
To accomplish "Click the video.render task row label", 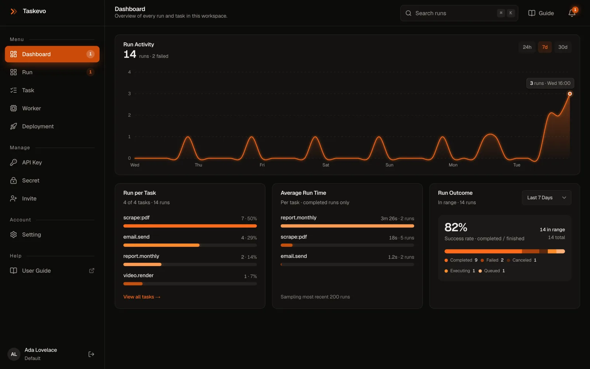I will [x=138, y=276].
